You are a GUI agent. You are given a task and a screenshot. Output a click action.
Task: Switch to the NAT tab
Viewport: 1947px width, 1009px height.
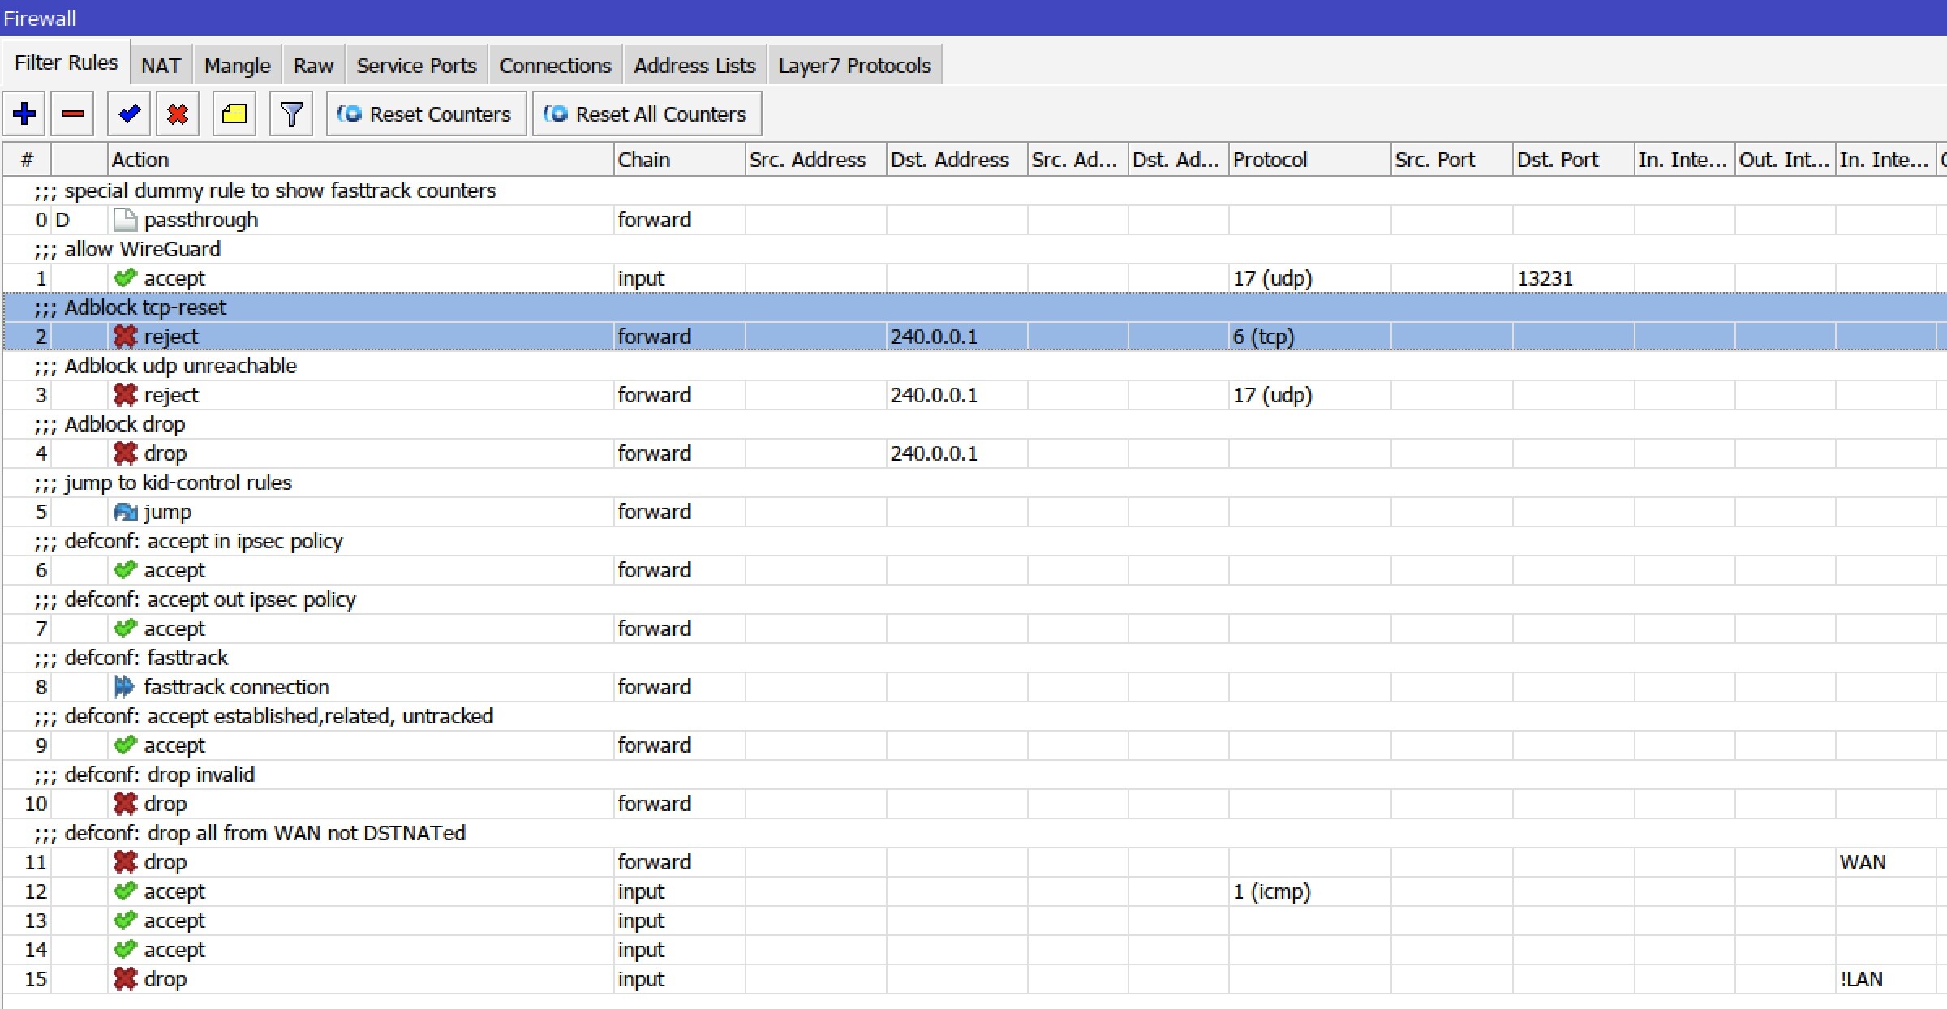[x=160, y=65]
